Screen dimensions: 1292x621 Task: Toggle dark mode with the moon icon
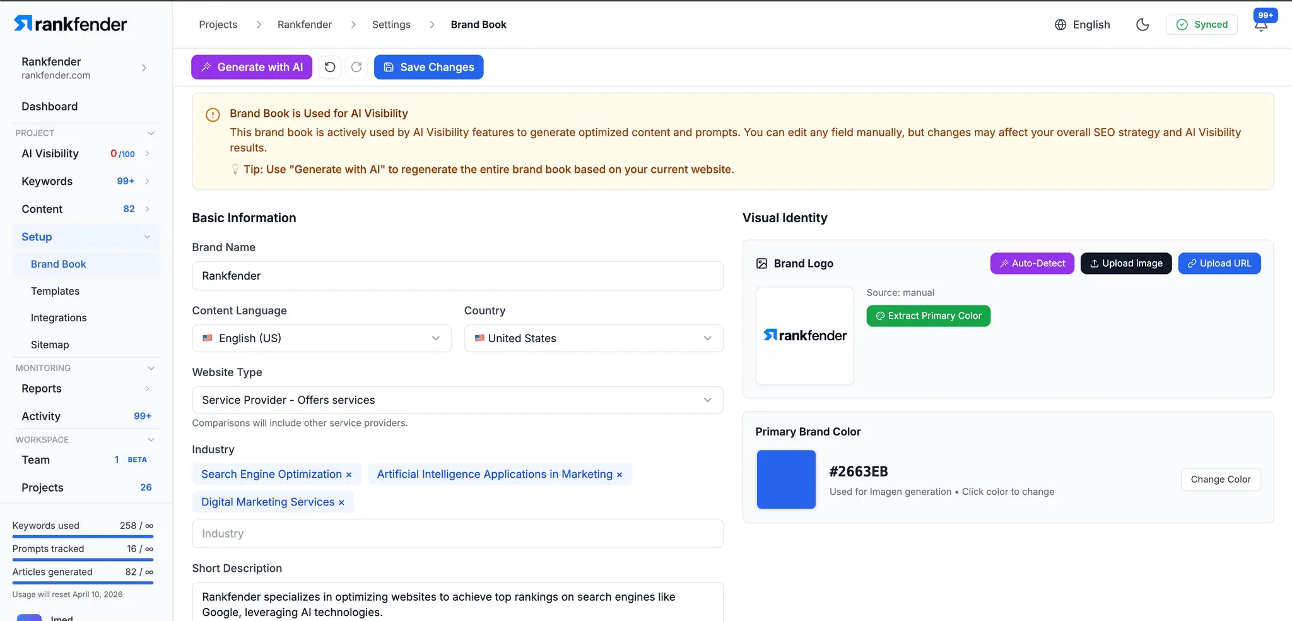click(x=1142, y=25)
